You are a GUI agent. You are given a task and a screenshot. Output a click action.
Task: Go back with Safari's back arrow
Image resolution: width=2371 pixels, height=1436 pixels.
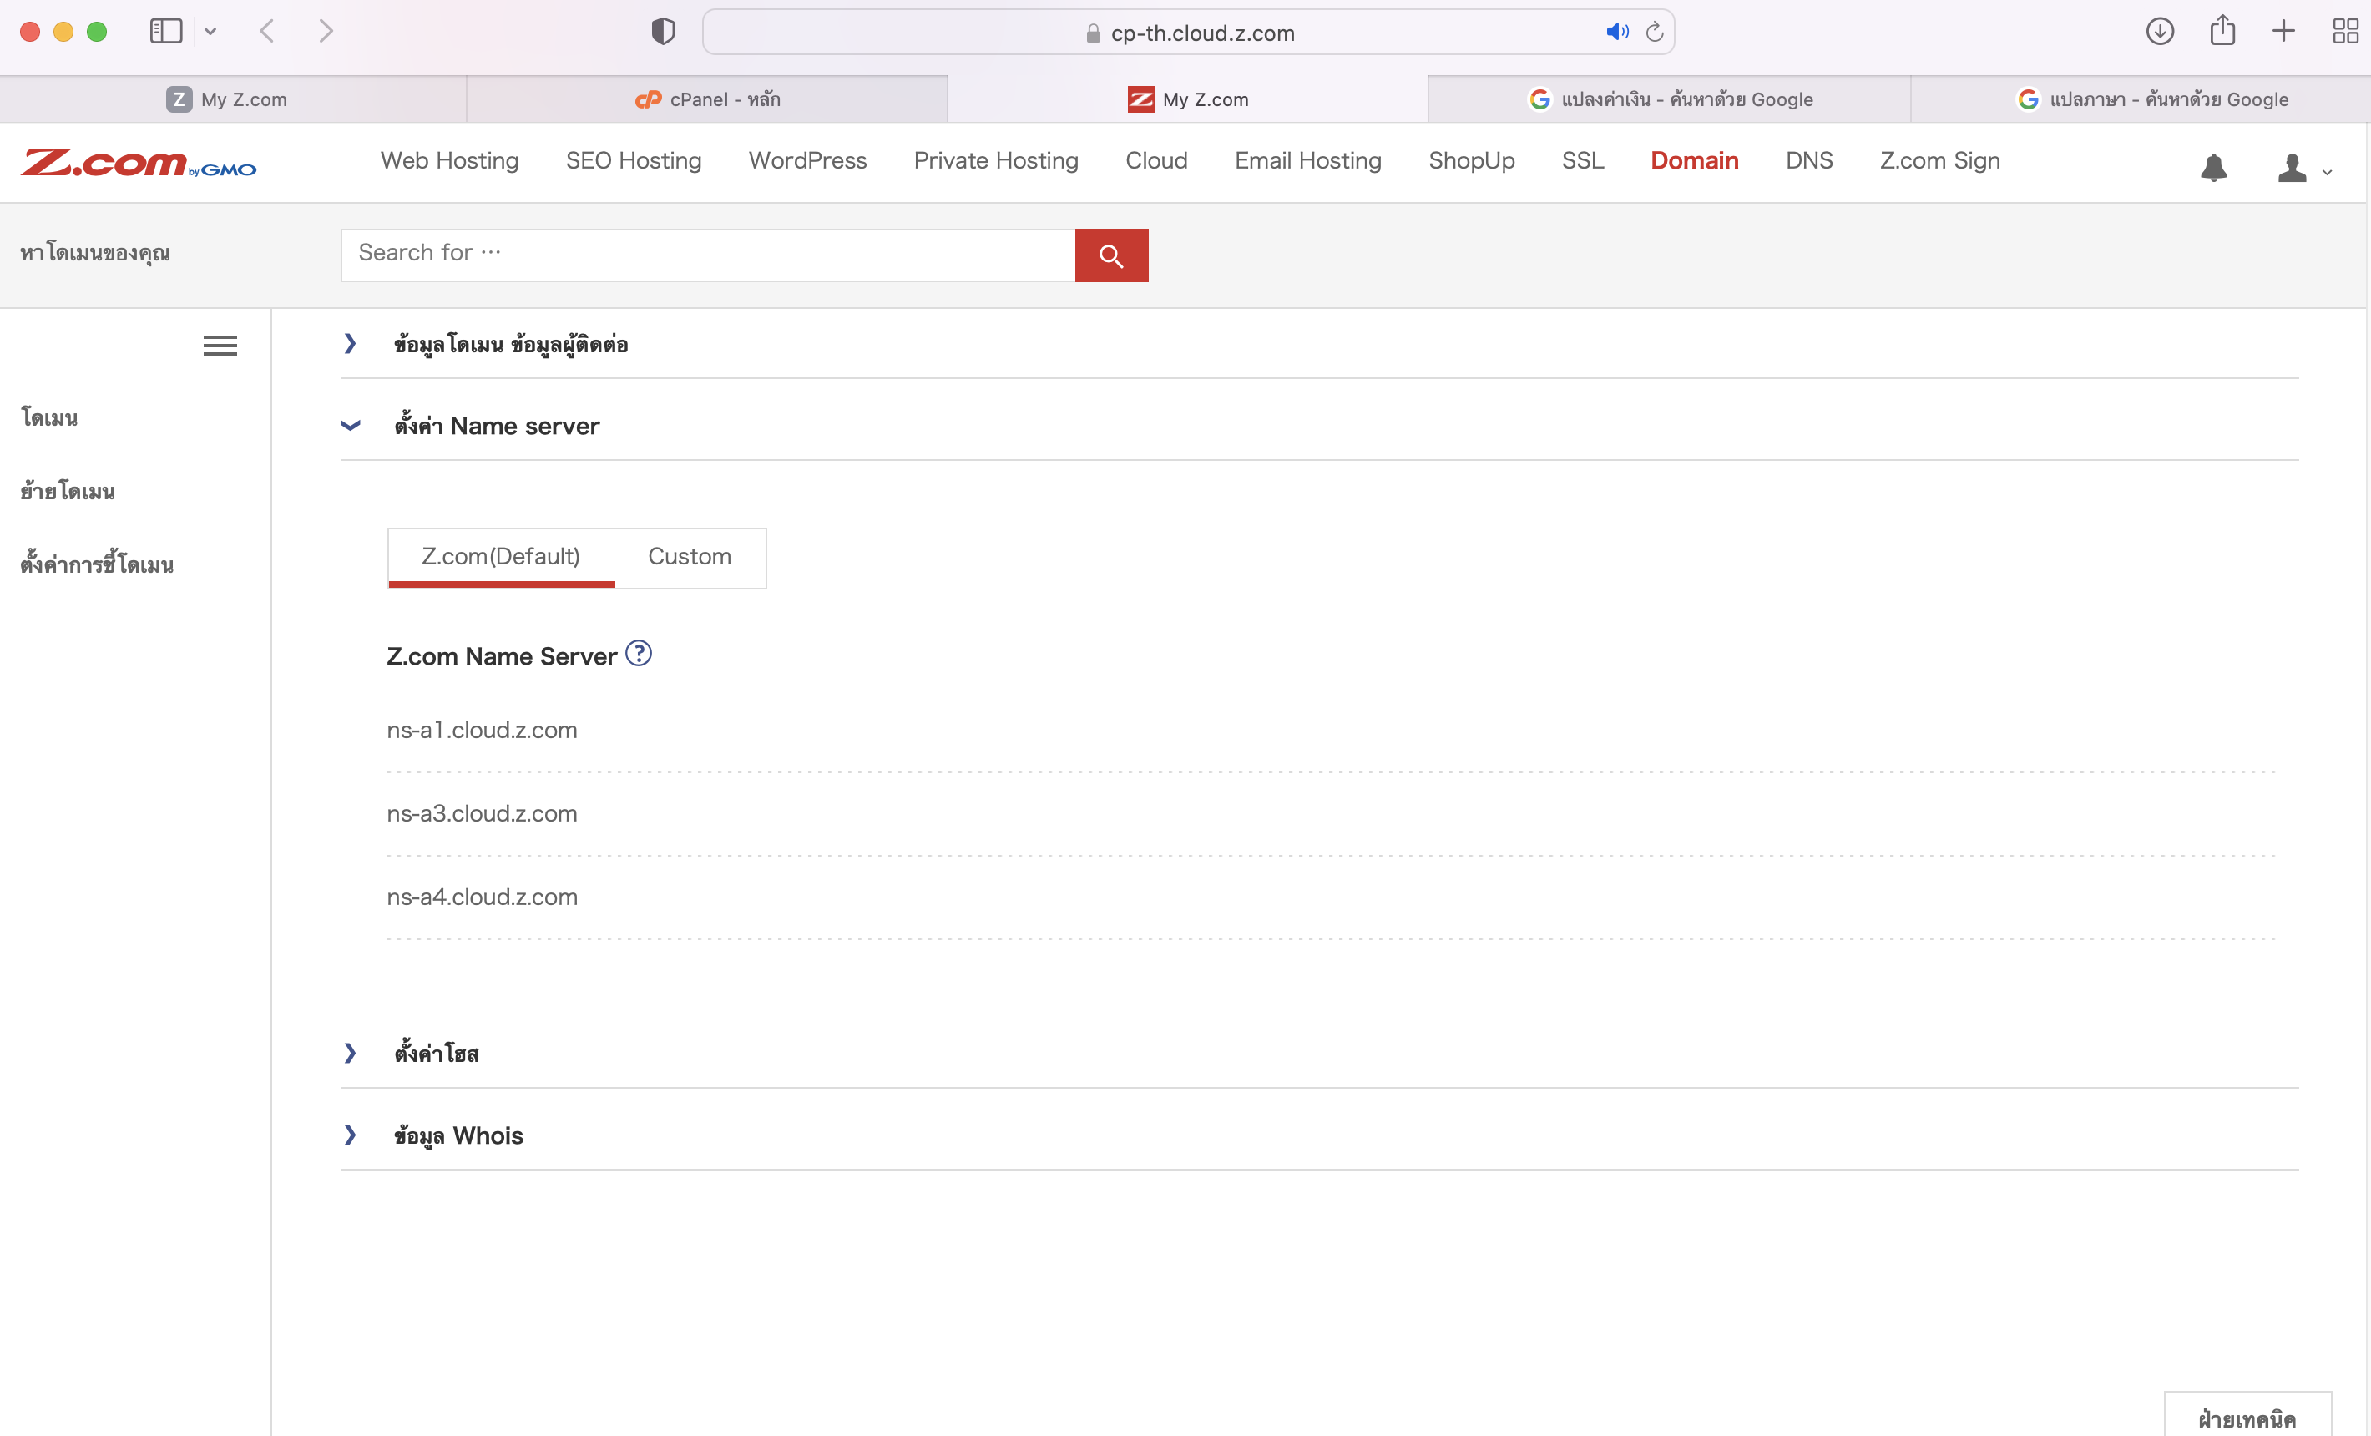coord(267,32)
